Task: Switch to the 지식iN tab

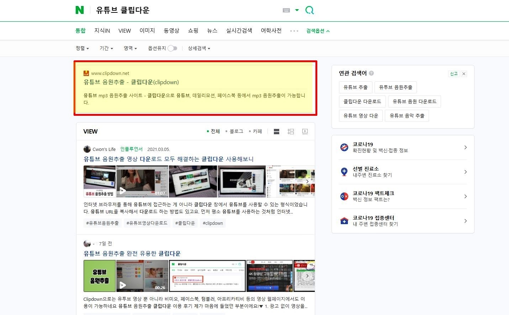Action: pyautogui.click(x=102, y=31)
